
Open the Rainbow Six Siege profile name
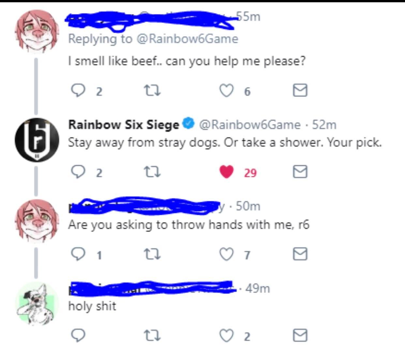(x=124, y=125)
